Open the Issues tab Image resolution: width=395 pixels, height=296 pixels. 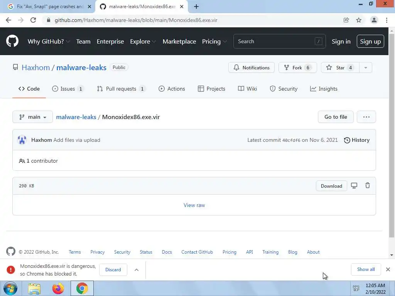click(x=68, y=89)
